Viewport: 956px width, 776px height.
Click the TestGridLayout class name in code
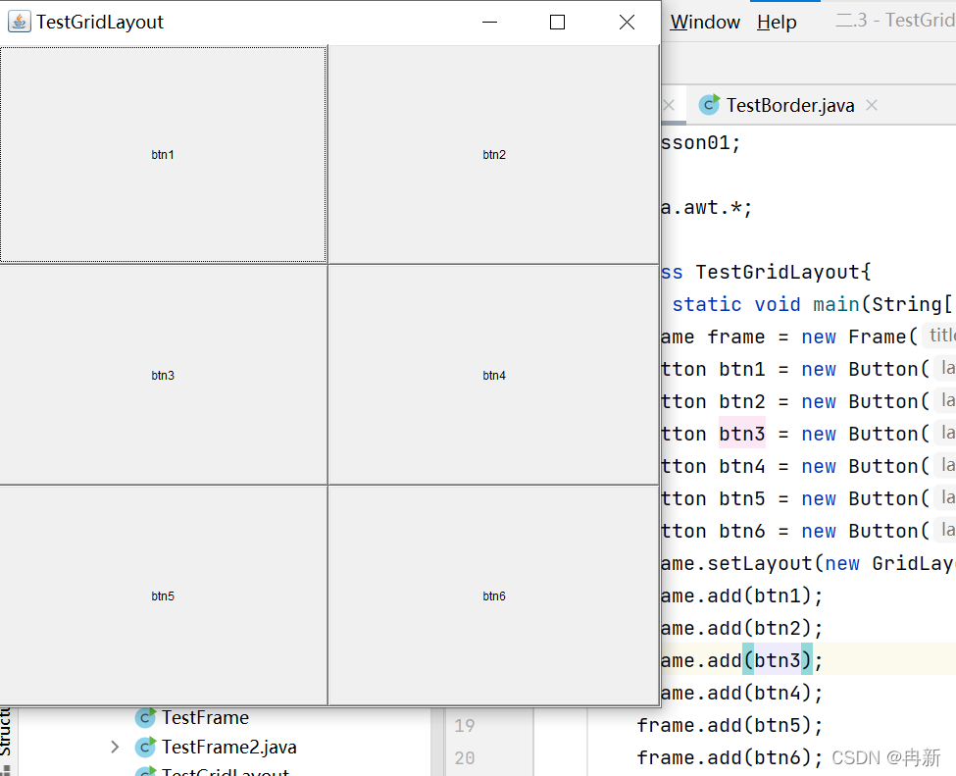point(778,272)
